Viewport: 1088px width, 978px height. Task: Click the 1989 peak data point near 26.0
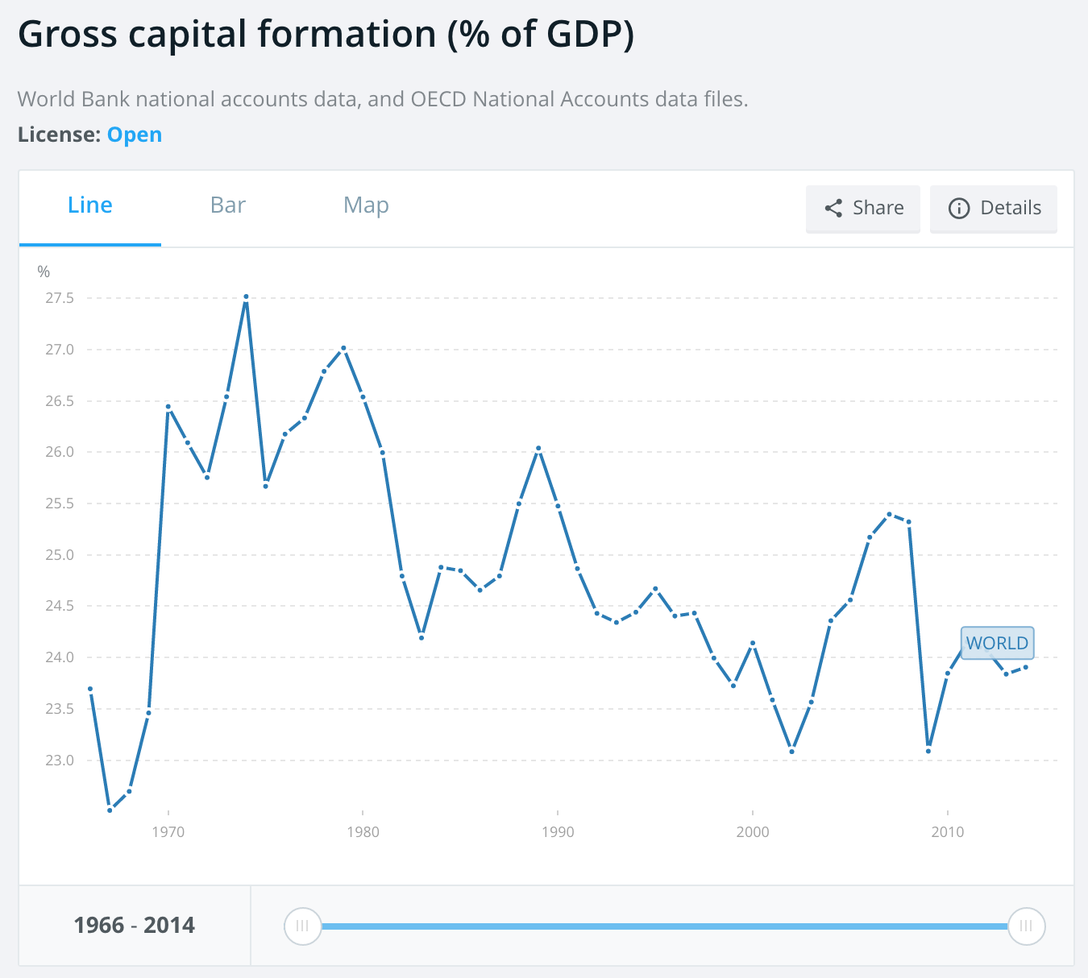pyautogui.click(x=538, y=448)
